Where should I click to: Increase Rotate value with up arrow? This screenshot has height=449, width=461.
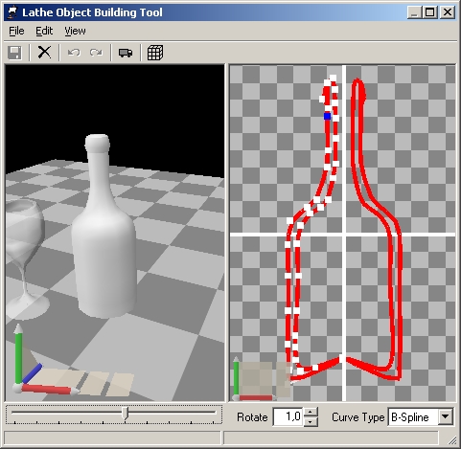pos(311,413)
